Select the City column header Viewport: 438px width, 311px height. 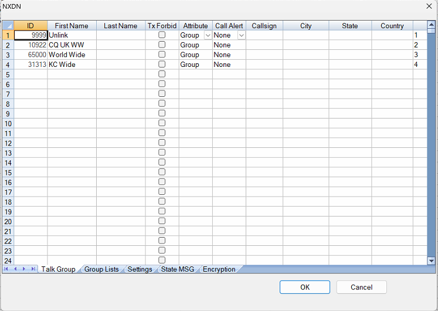point(306,26)
